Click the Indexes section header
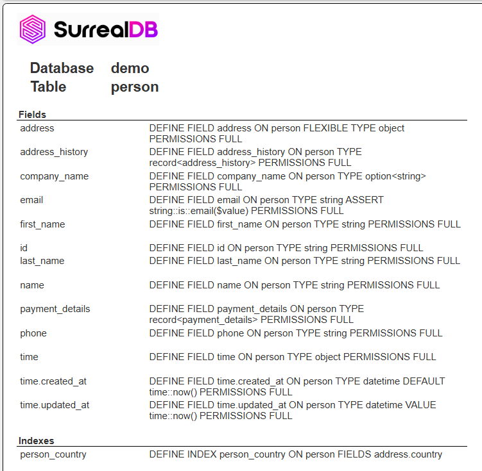The image size is (482, 471). [x=36, y=441]
